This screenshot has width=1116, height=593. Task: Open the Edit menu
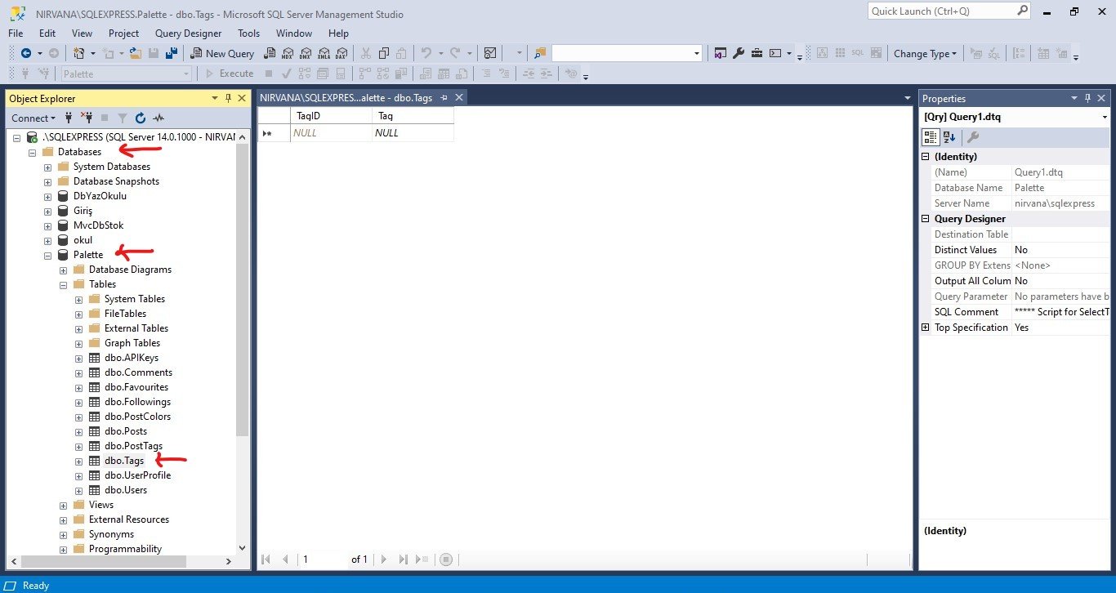(x=47, y=33)
